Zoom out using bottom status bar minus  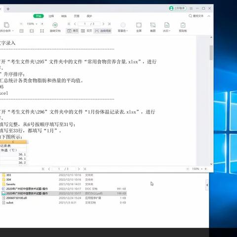[188, 169]
